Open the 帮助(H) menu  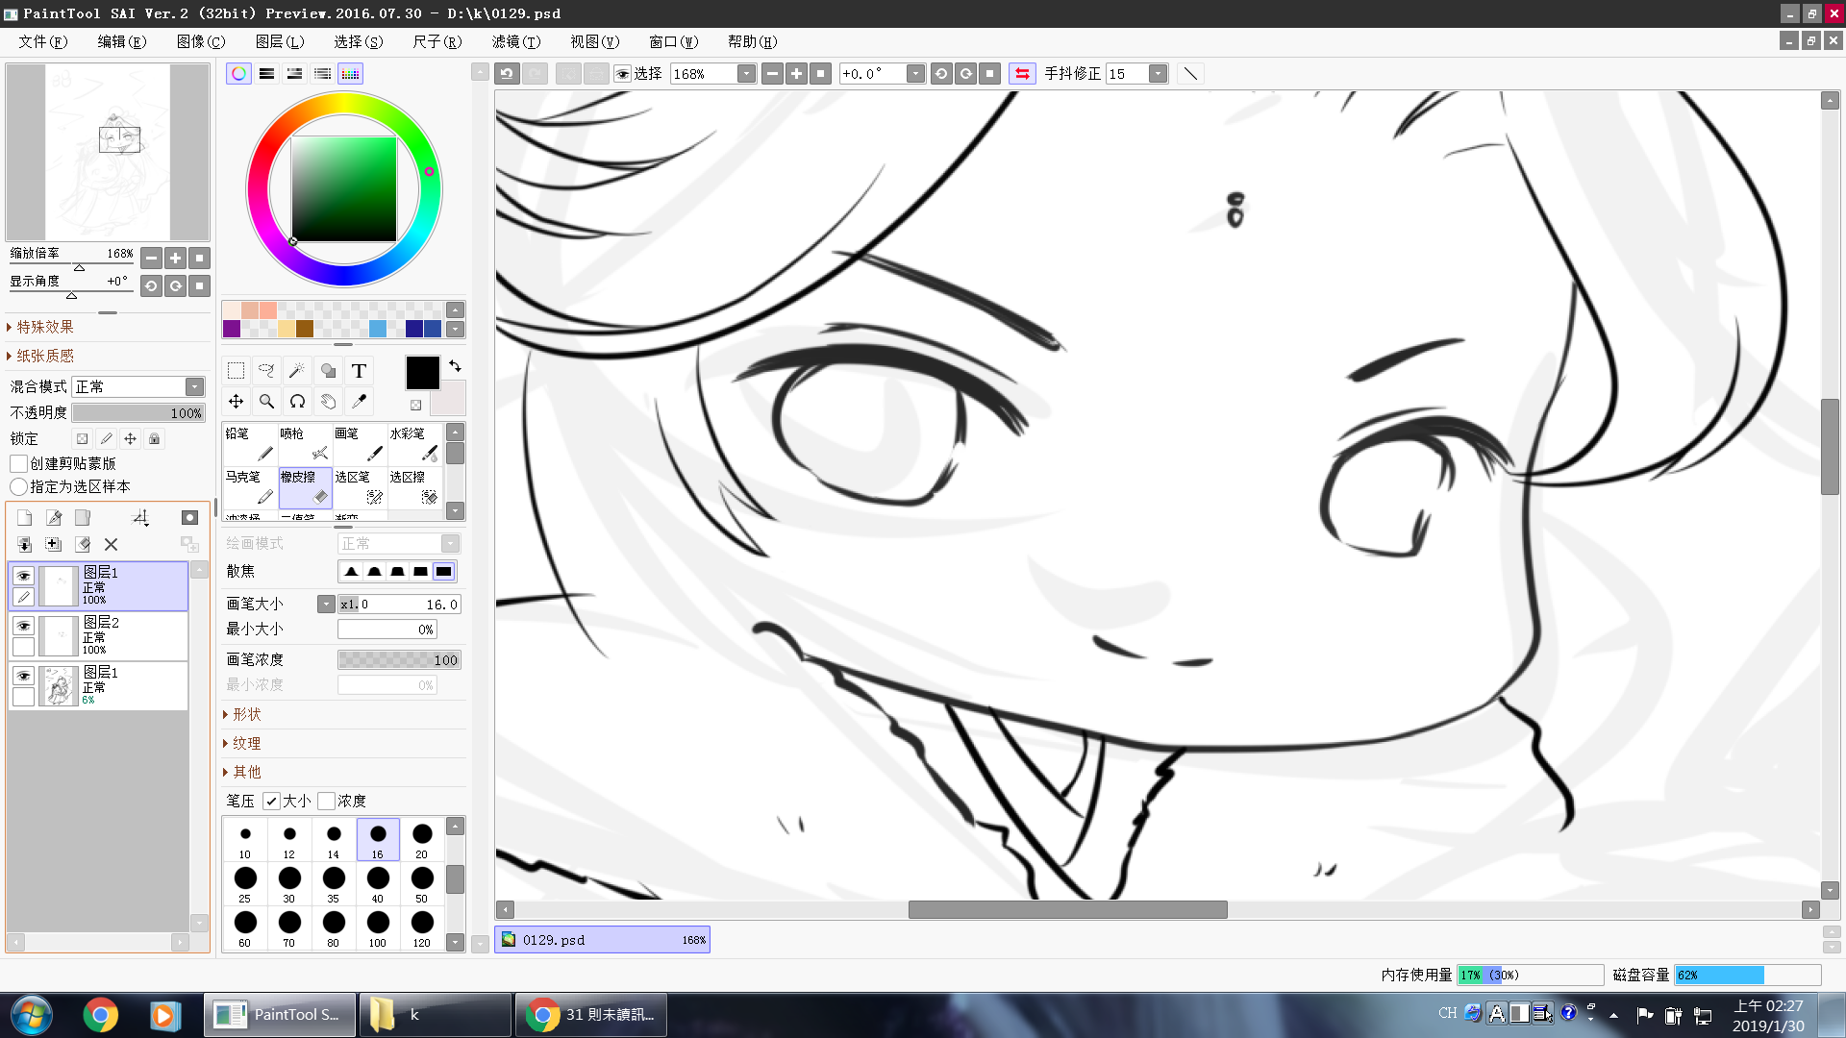[x=753, y=42]
